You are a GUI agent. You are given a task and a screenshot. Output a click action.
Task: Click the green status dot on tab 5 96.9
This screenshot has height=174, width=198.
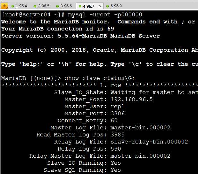click(x=107, y=6)
